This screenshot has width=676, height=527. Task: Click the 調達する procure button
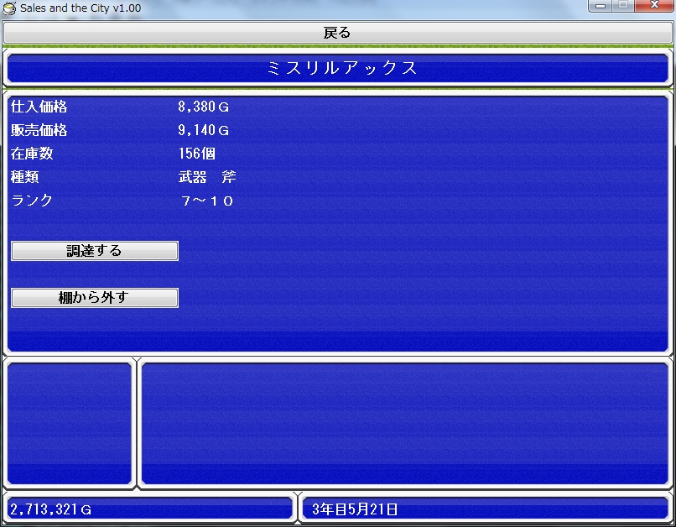click(95, 251)
